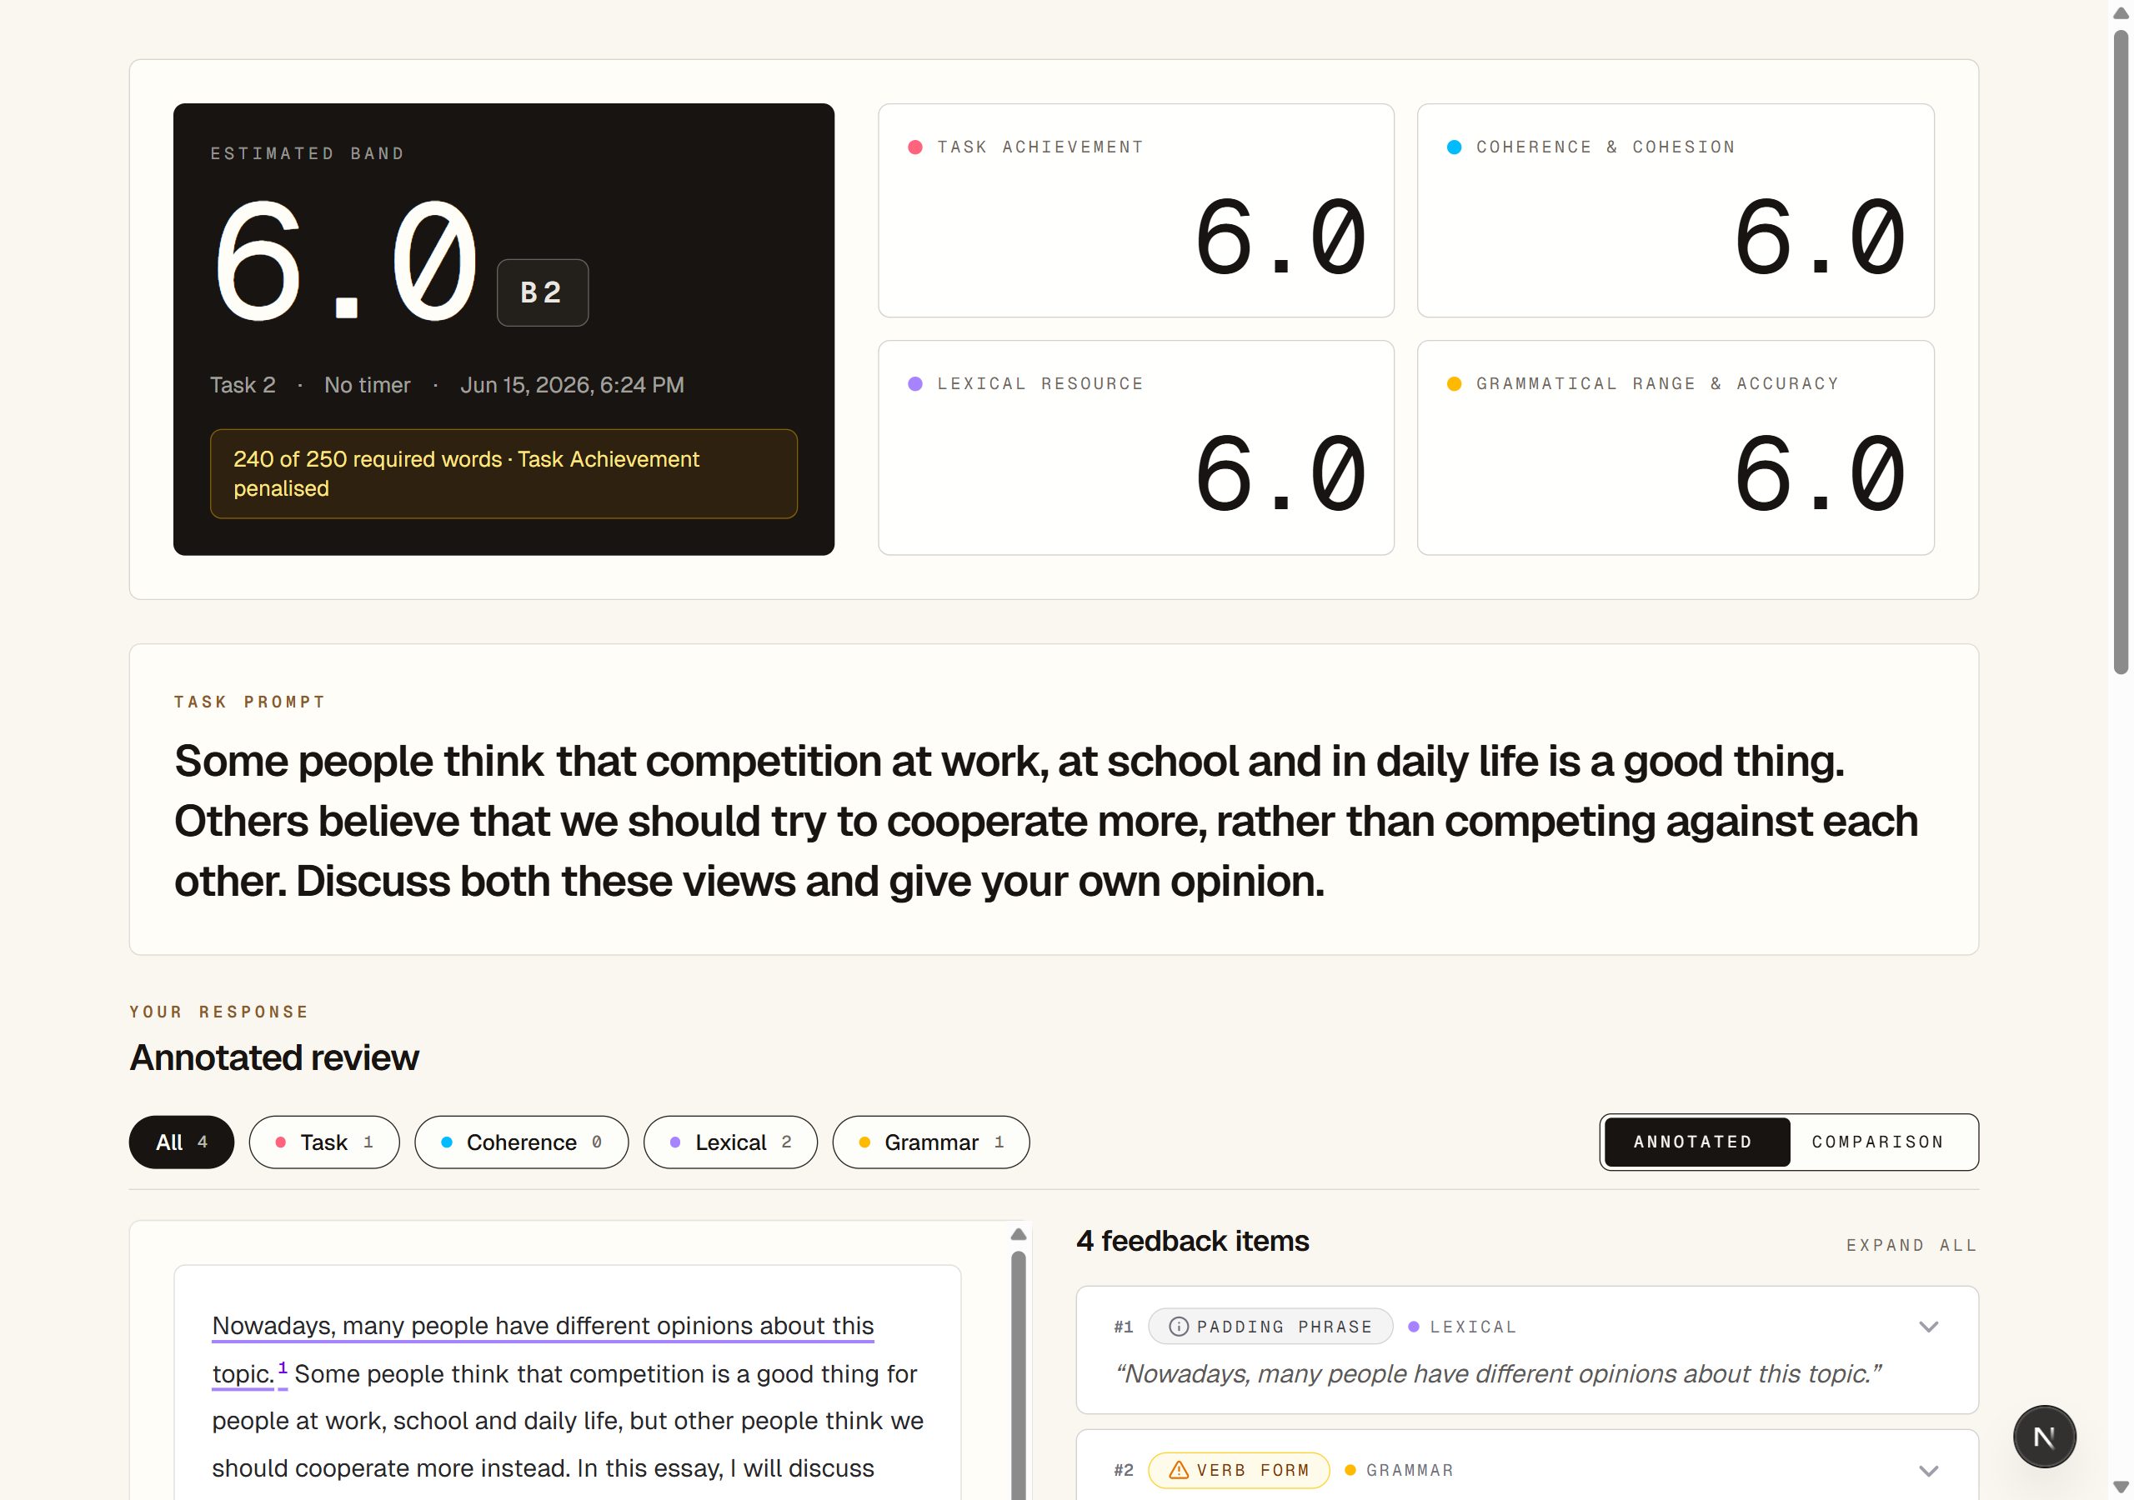2134x1500 pixels.
Task: Filter annotations by Coherence
Action: coord(520,1142)
